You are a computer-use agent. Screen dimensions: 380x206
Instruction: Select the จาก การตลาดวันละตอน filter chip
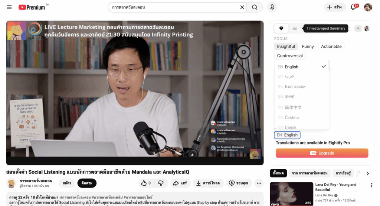(x=309, y=173)
